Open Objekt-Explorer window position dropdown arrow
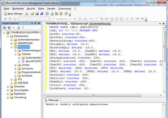This screenshot has height=118, width=168. [x=32, y=23]
